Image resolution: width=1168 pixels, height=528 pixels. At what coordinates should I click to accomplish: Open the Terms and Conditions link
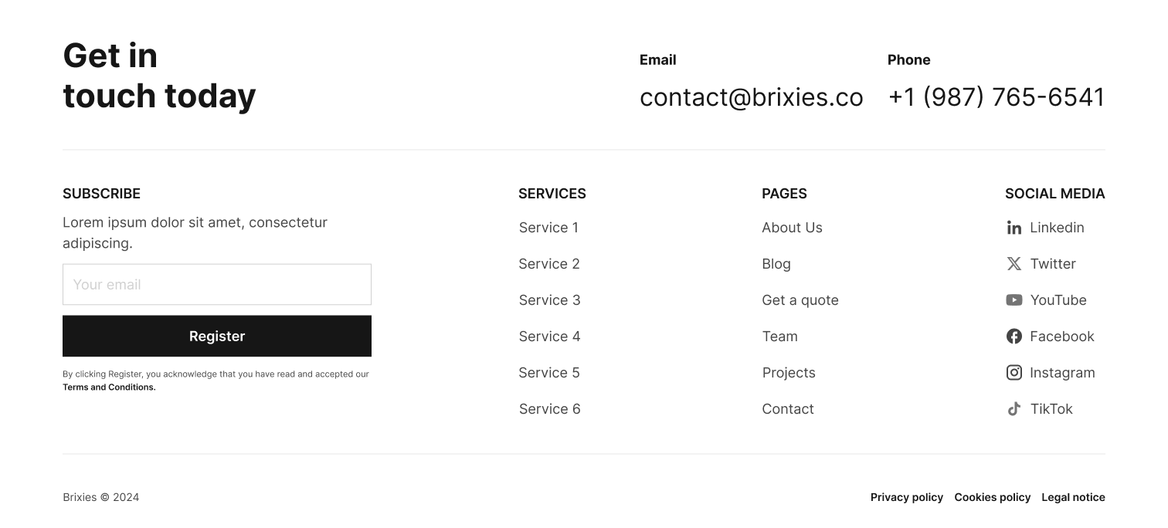pyautogui.click(x=109, y=388)
